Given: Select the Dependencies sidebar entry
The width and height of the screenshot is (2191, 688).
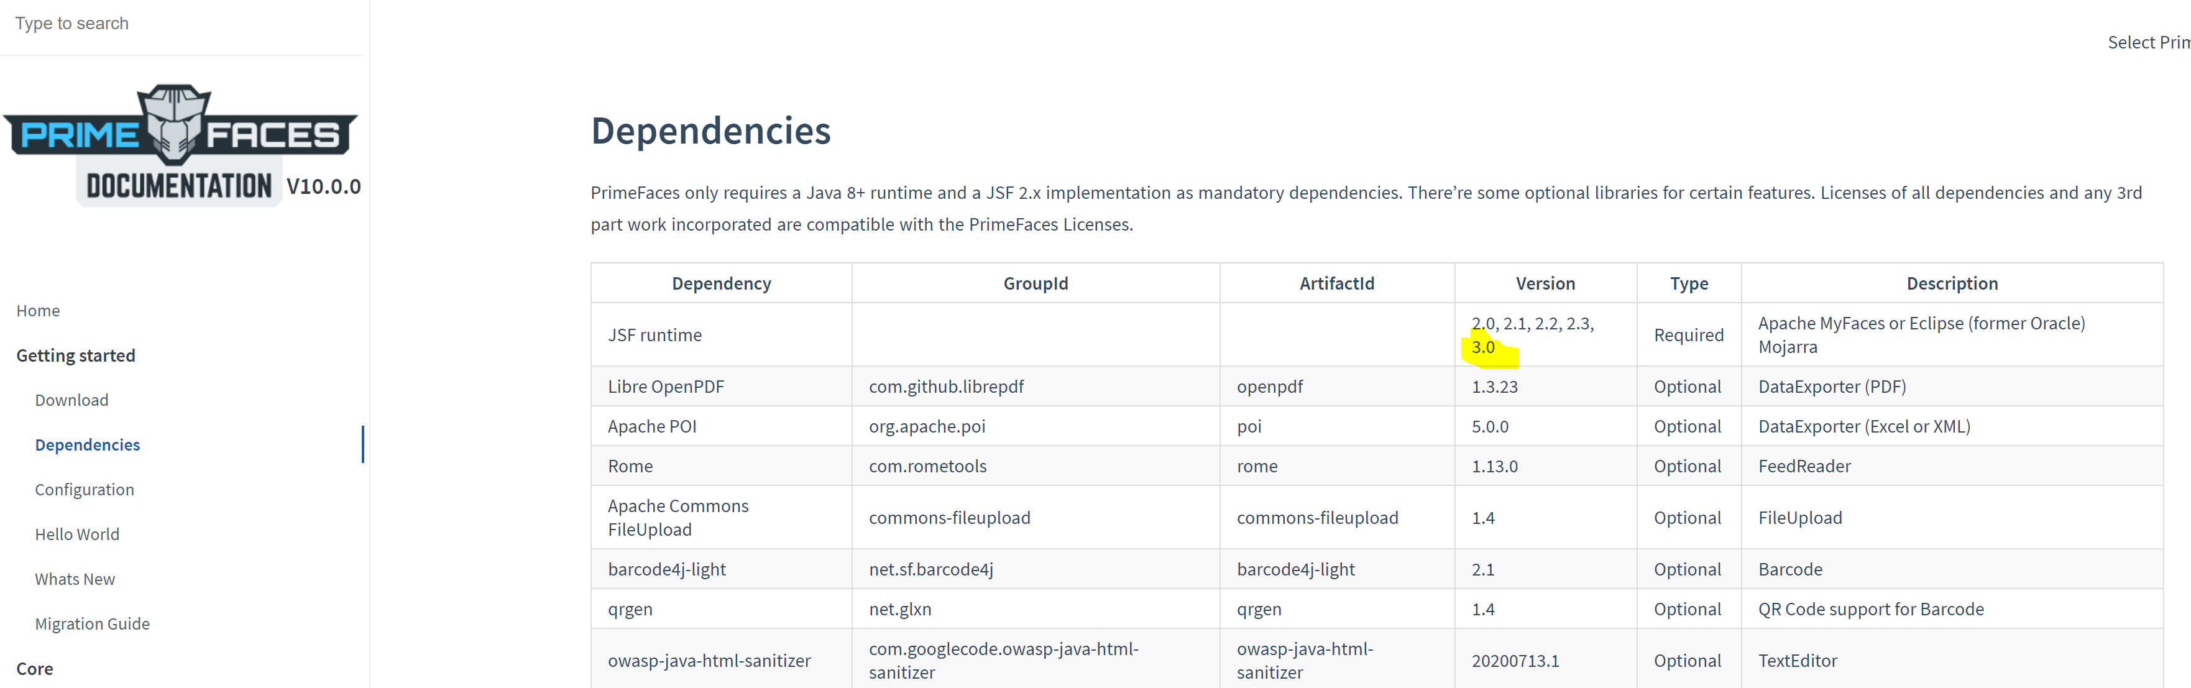Looking at the screenshot, I should click(x=87, y=444).
